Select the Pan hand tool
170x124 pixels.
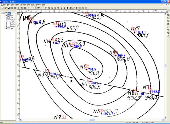(46, 8)
